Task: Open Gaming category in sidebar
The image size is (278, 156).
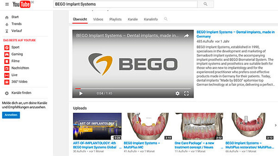Action: (17, 54)
